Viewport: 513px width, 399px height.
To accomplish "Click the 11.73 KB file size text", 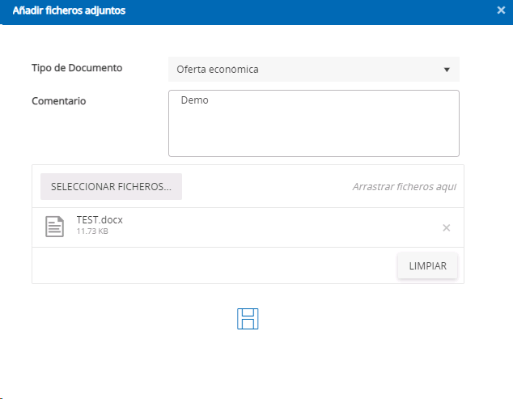I will click(92, 231).
